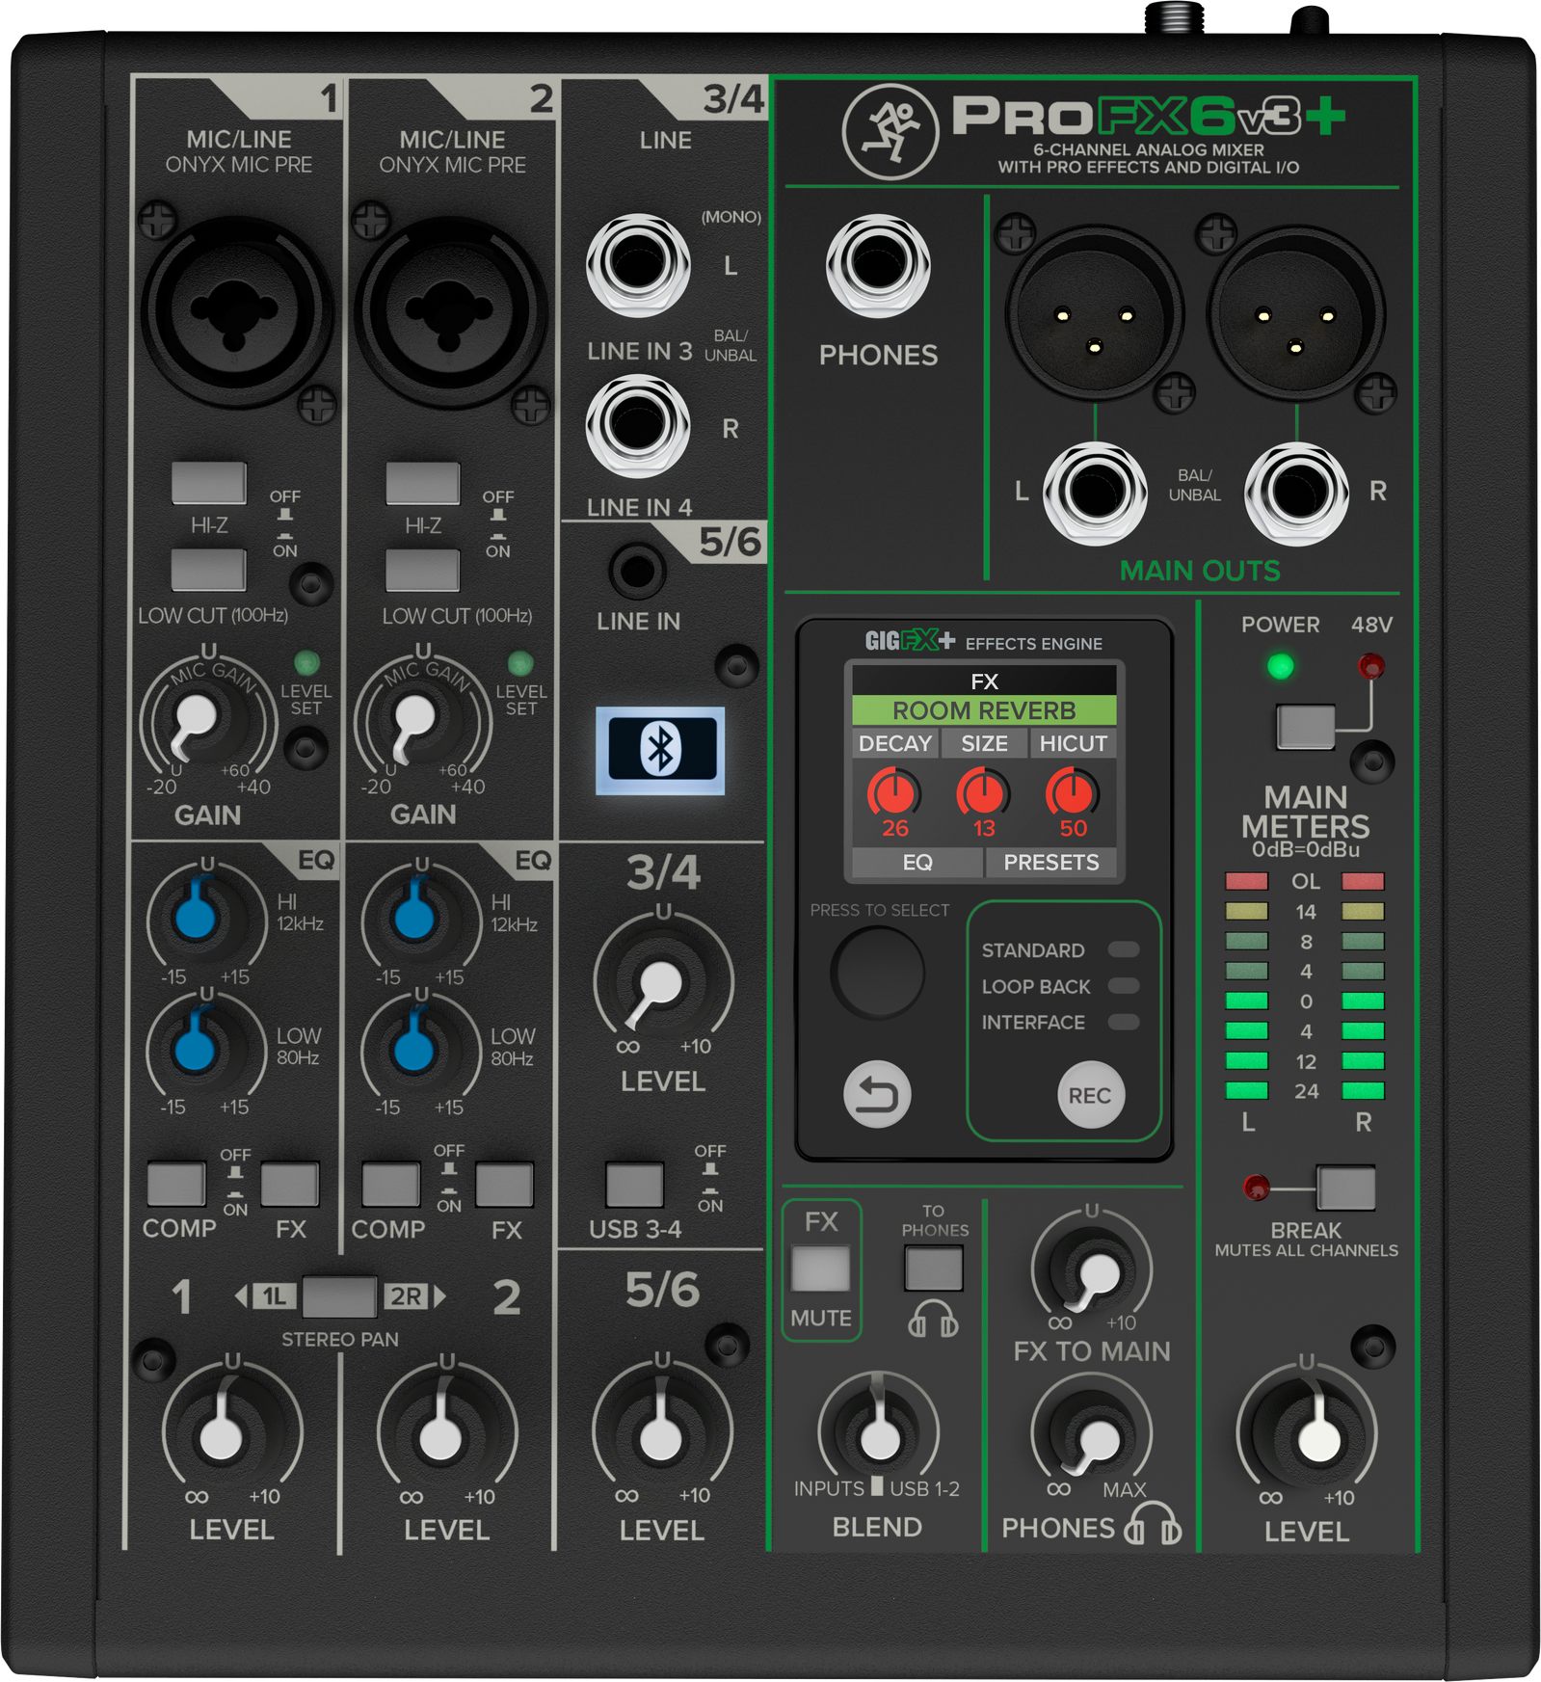This screenshot has height=1682, width=1541.
Task: Click the Mackie running man logo
Action: tap(890, 130)
